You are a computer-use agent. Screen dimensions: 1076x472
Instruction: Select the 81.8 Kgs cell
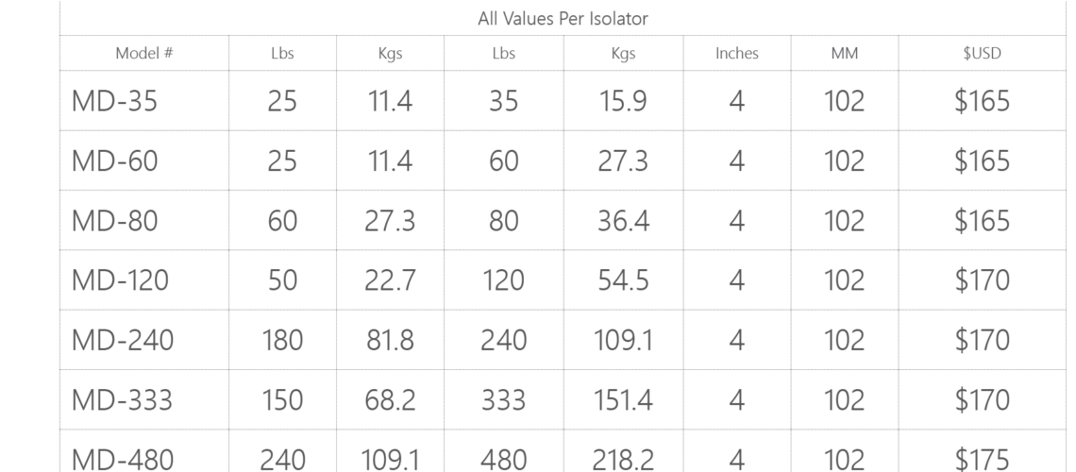pos(390,340)
